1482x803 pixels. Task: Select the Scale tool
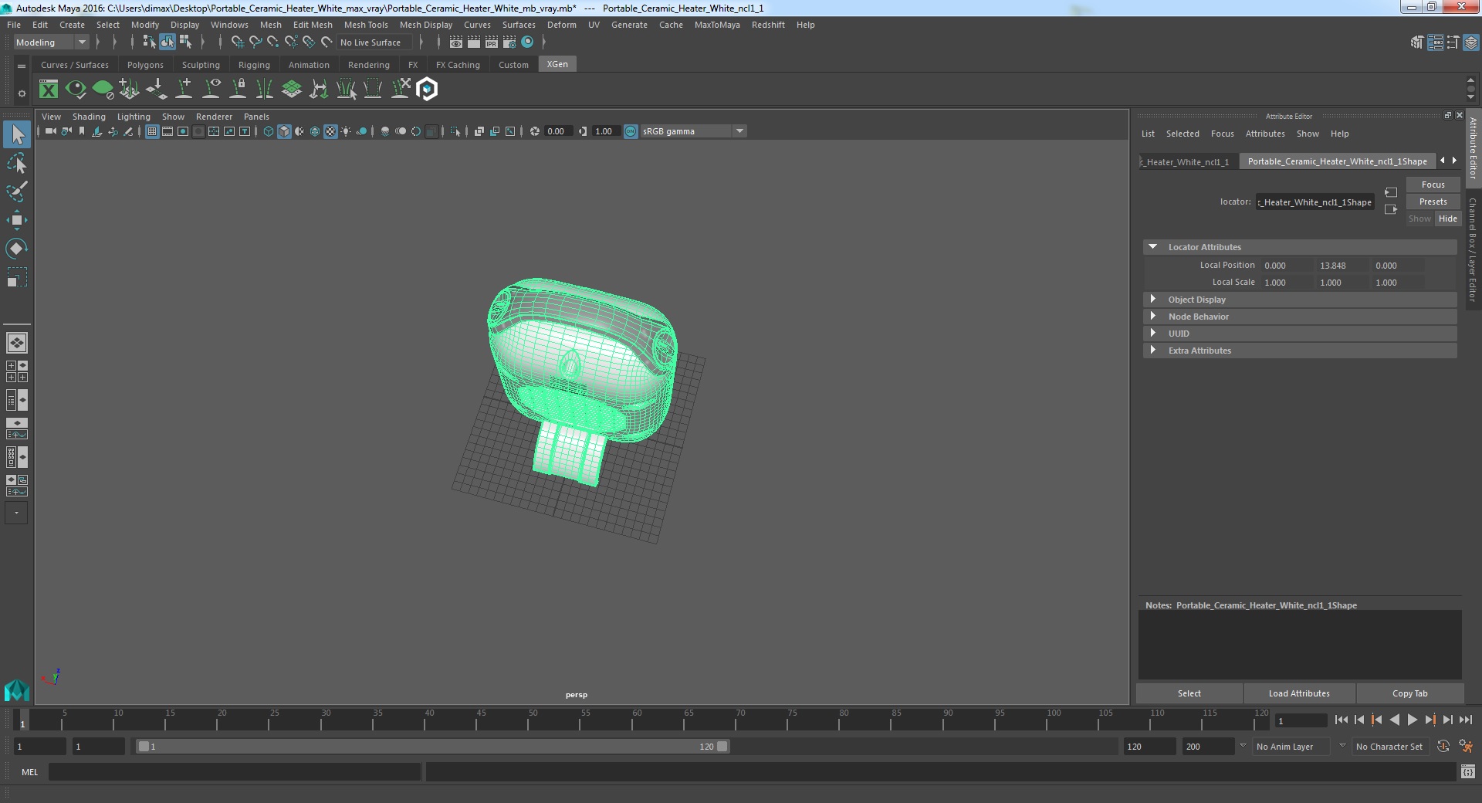tap(17, 276)
